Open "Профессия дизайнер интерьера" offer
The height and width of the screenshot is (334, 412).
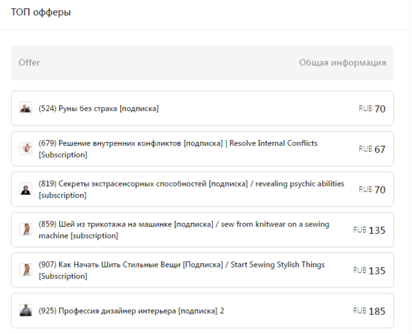click(131, 311)
